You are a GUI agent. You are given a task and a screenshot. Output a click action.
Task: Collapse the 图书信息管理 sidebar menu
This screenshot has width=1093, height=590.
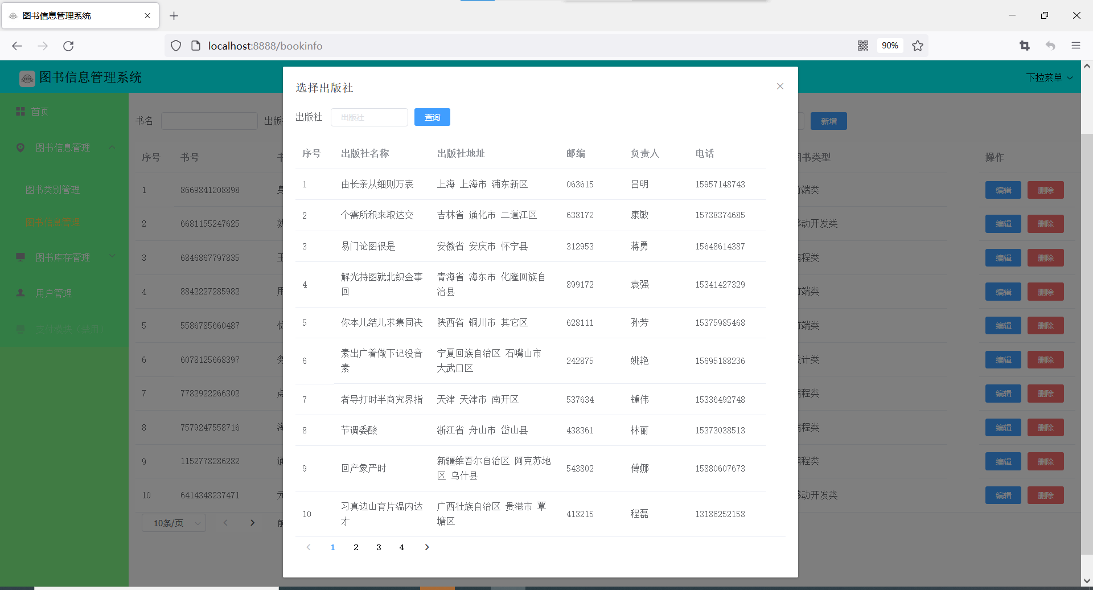coord(64,147)
